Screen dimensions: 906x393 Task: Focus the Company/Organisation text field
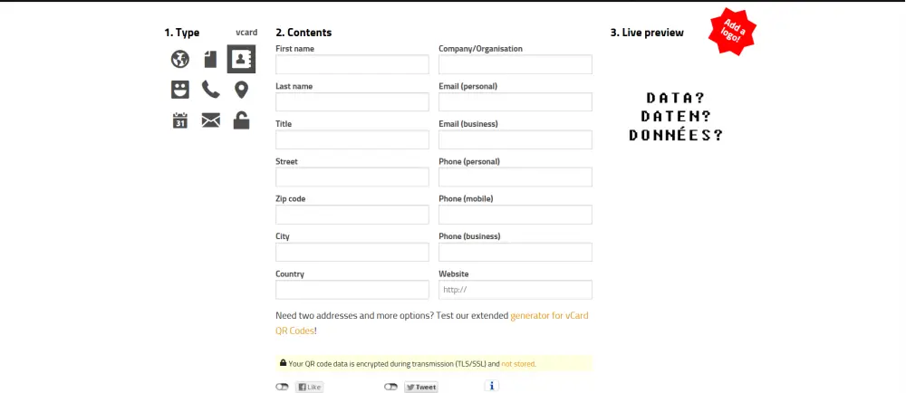coord(515,64)
